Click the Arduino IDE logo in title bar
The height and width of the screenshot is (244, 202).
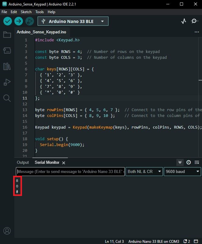tap(5, 4)
